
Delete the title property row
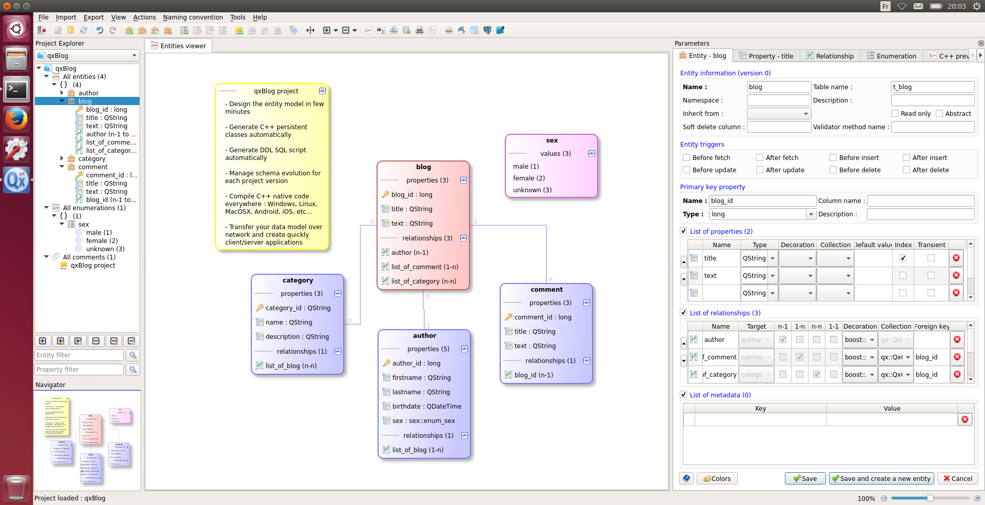[956, 258]
